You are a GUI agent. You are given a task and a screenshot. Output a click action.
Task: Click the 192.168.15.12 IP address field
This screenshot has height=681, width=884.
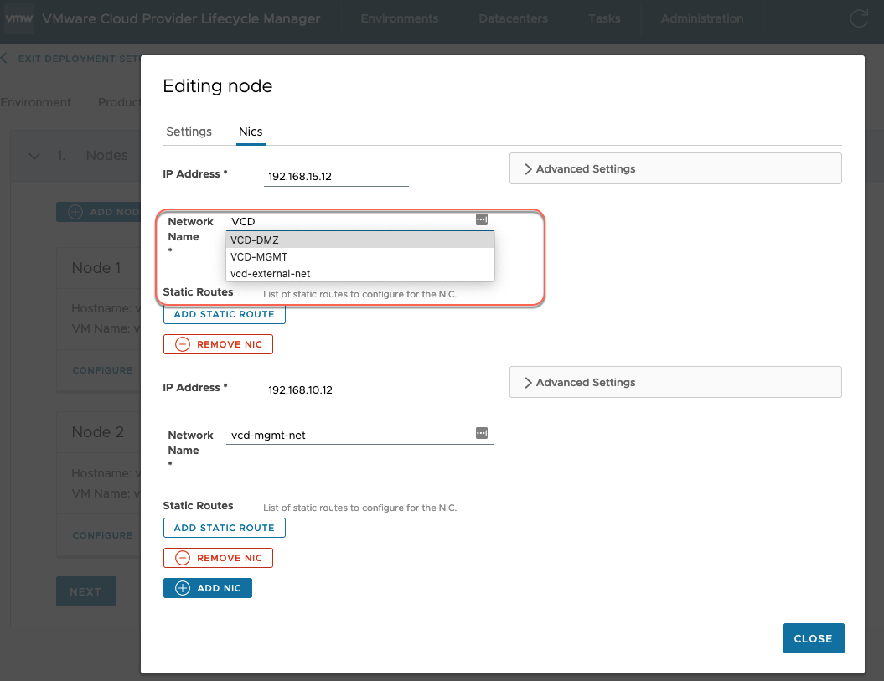[x=335, y=178]
